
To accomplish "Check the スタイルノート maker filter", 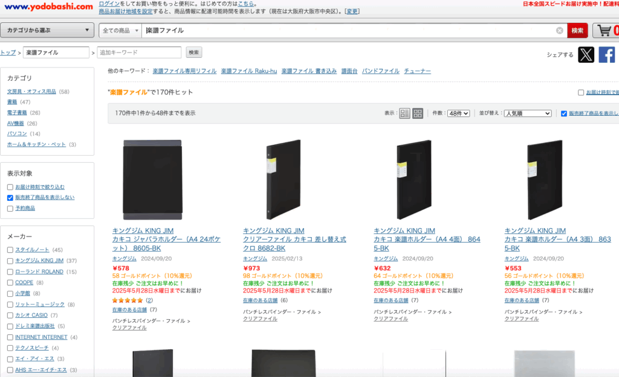I will 10,250.
